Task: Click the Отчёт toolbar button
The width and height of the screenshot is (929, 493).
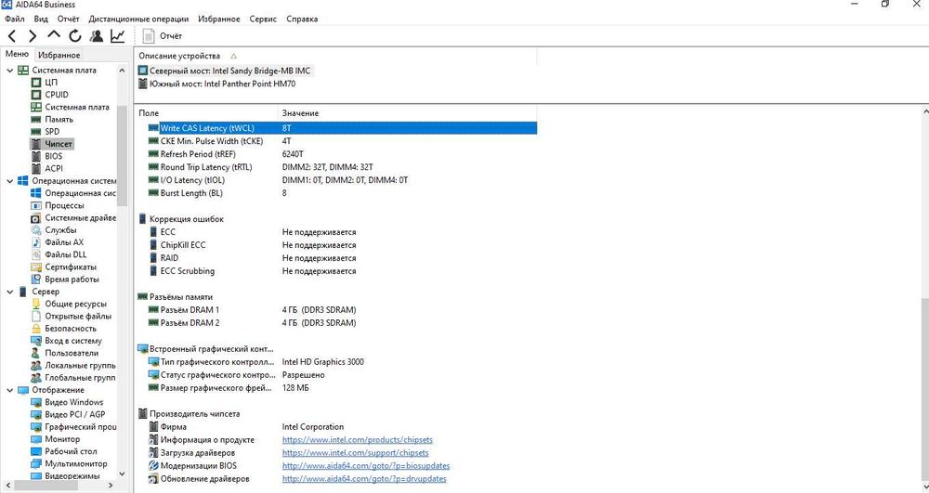Action: point(163,36)
